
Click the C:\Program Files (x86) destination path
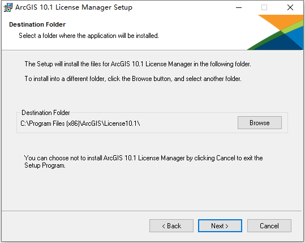80,123
